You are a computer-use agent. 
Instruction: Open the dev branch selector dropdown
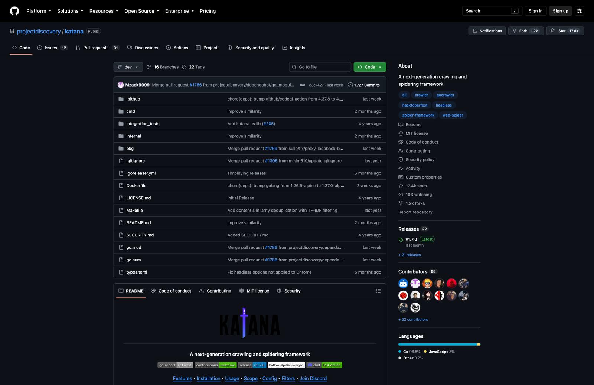(128, 67)
